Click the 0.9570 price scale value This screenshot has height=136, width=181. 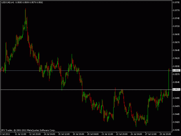[176, 74]
